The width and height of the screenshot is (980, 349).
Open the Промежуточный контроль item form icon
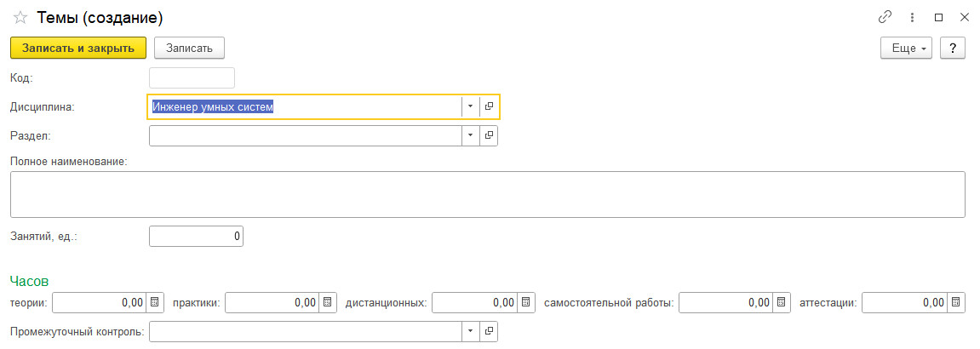point(489,331)
